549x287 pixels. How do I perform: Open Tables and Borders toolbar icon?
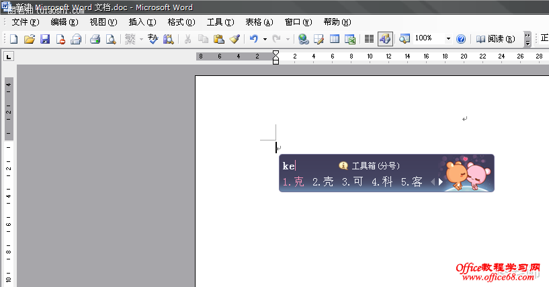pos(319,39)
